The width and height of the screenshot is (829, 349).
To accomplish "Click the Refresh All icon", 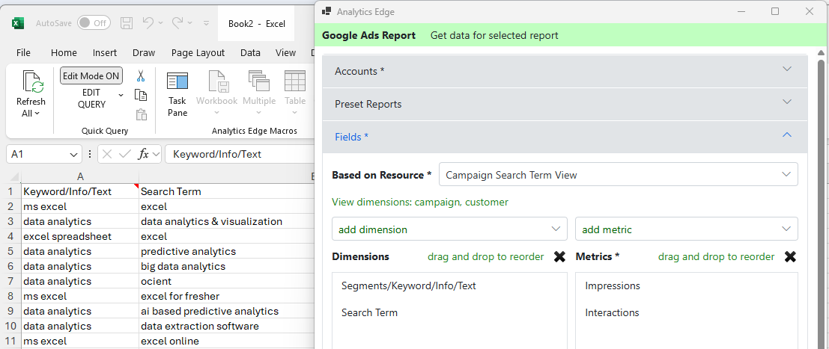I will point(31,82).
